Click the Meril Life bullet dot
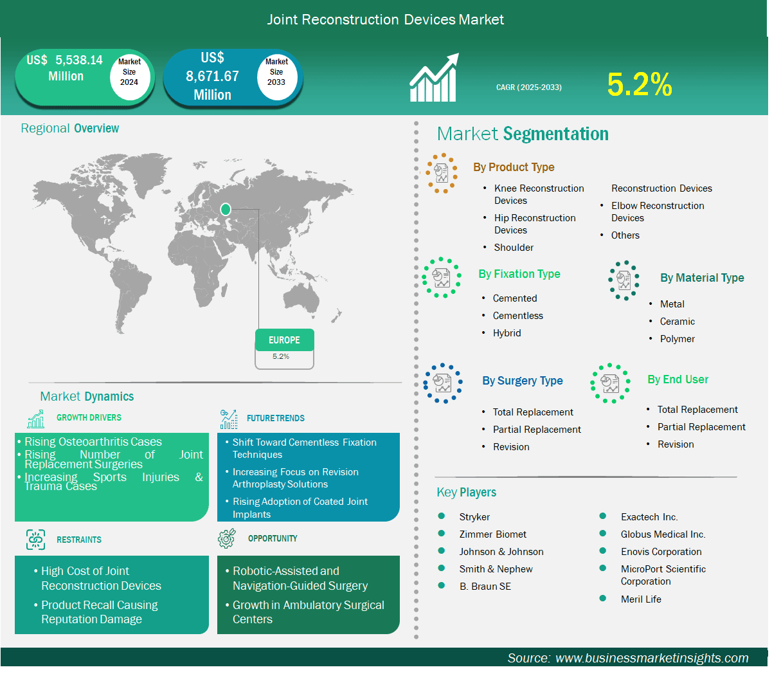772x674 pixels. click(x=603, y=598)
